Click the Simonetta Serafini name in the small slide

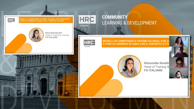click(x=54, y=33)
